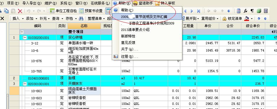Screen dimensions: 277x109
Task: Choose 注册(R)... in the help menu
Action: [x=130, y=57]
